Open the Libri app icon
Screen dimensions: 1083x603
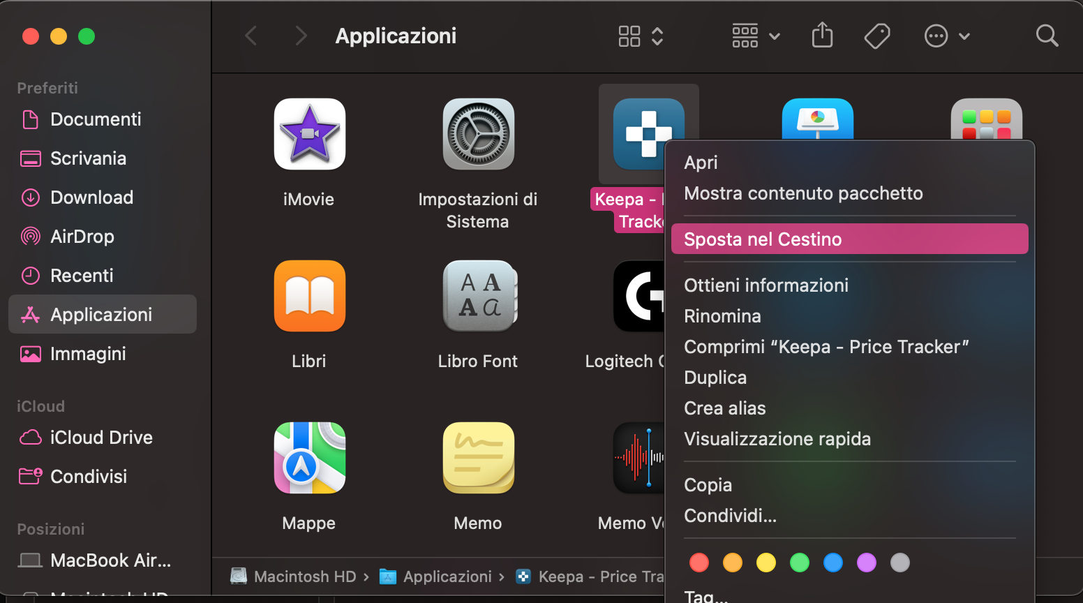click(x=309, y=296)
